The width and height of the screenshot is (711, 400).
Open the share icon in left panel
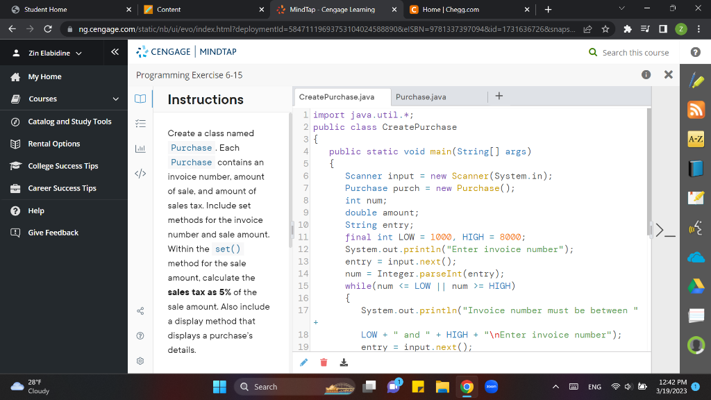click(140, 312)
